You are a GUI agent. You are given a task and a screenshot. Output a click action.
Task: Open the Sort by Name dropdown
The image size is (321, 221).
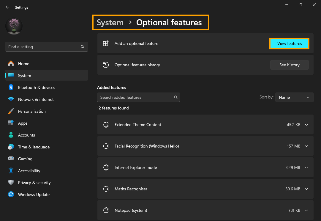[x=294, y=97]
